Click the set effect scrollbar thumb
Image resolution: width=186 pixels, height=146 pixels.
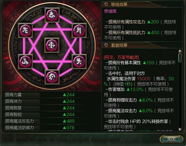(180, 58)
